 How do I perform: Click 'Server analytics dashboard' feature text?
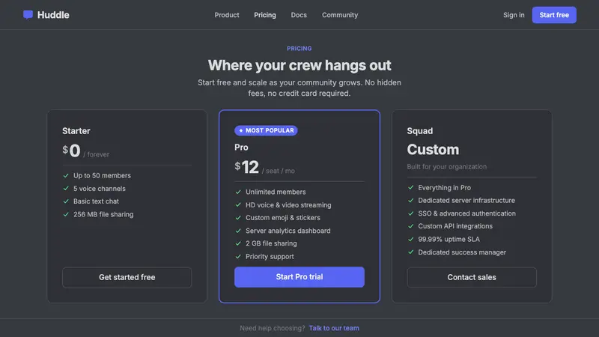pos(288,231)
